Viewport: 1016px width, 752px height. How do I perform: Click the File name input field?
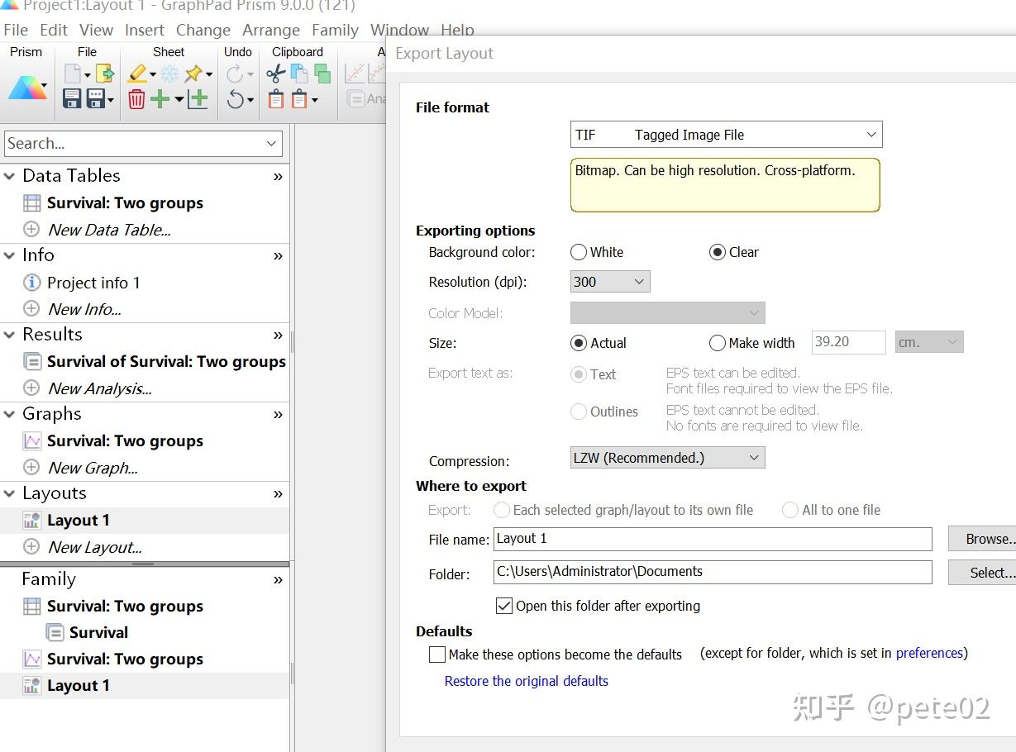[x=712, y=539]
